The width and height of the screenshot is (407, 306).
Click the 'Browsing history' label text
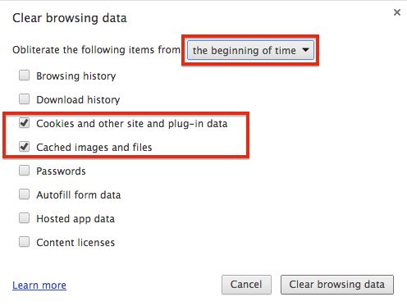coord(76,75)
